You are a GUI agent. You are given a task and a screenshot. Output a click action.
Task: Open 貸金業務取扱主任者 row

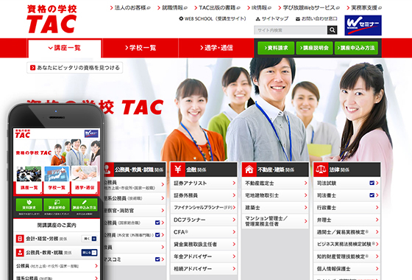(204, 244)
